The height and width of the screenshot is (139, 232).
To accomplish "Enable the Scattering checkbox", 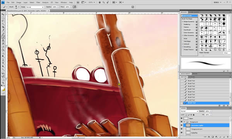I will (x=183, y=25).
